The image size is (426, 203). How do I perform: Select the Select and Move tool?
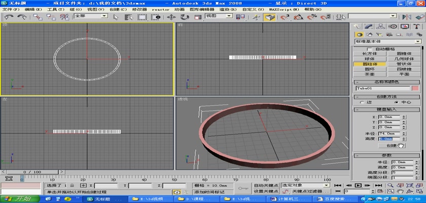pyautogui.click(x=171, y=17)
